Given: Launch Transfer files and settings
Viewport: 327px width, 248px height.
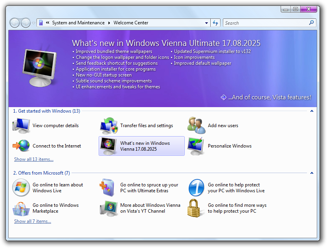Looking at the screenshot, I should click(x=109, y=126).
